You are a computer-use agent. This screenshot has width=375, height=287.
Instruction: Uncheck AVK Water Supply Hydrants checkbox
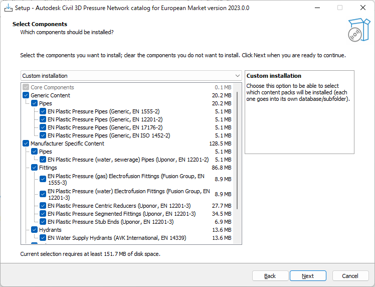43,238
